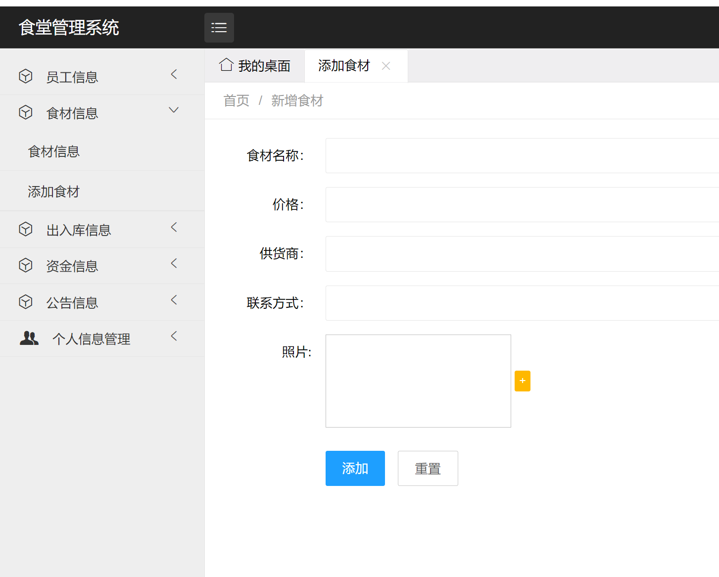Expand the 出入库信息 chevron
The width and height of the screenshot is (719, 577).
tap(174, 227)
